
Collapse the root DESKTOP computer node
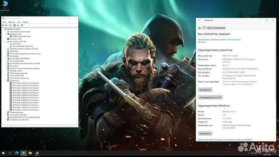point(3,29)
